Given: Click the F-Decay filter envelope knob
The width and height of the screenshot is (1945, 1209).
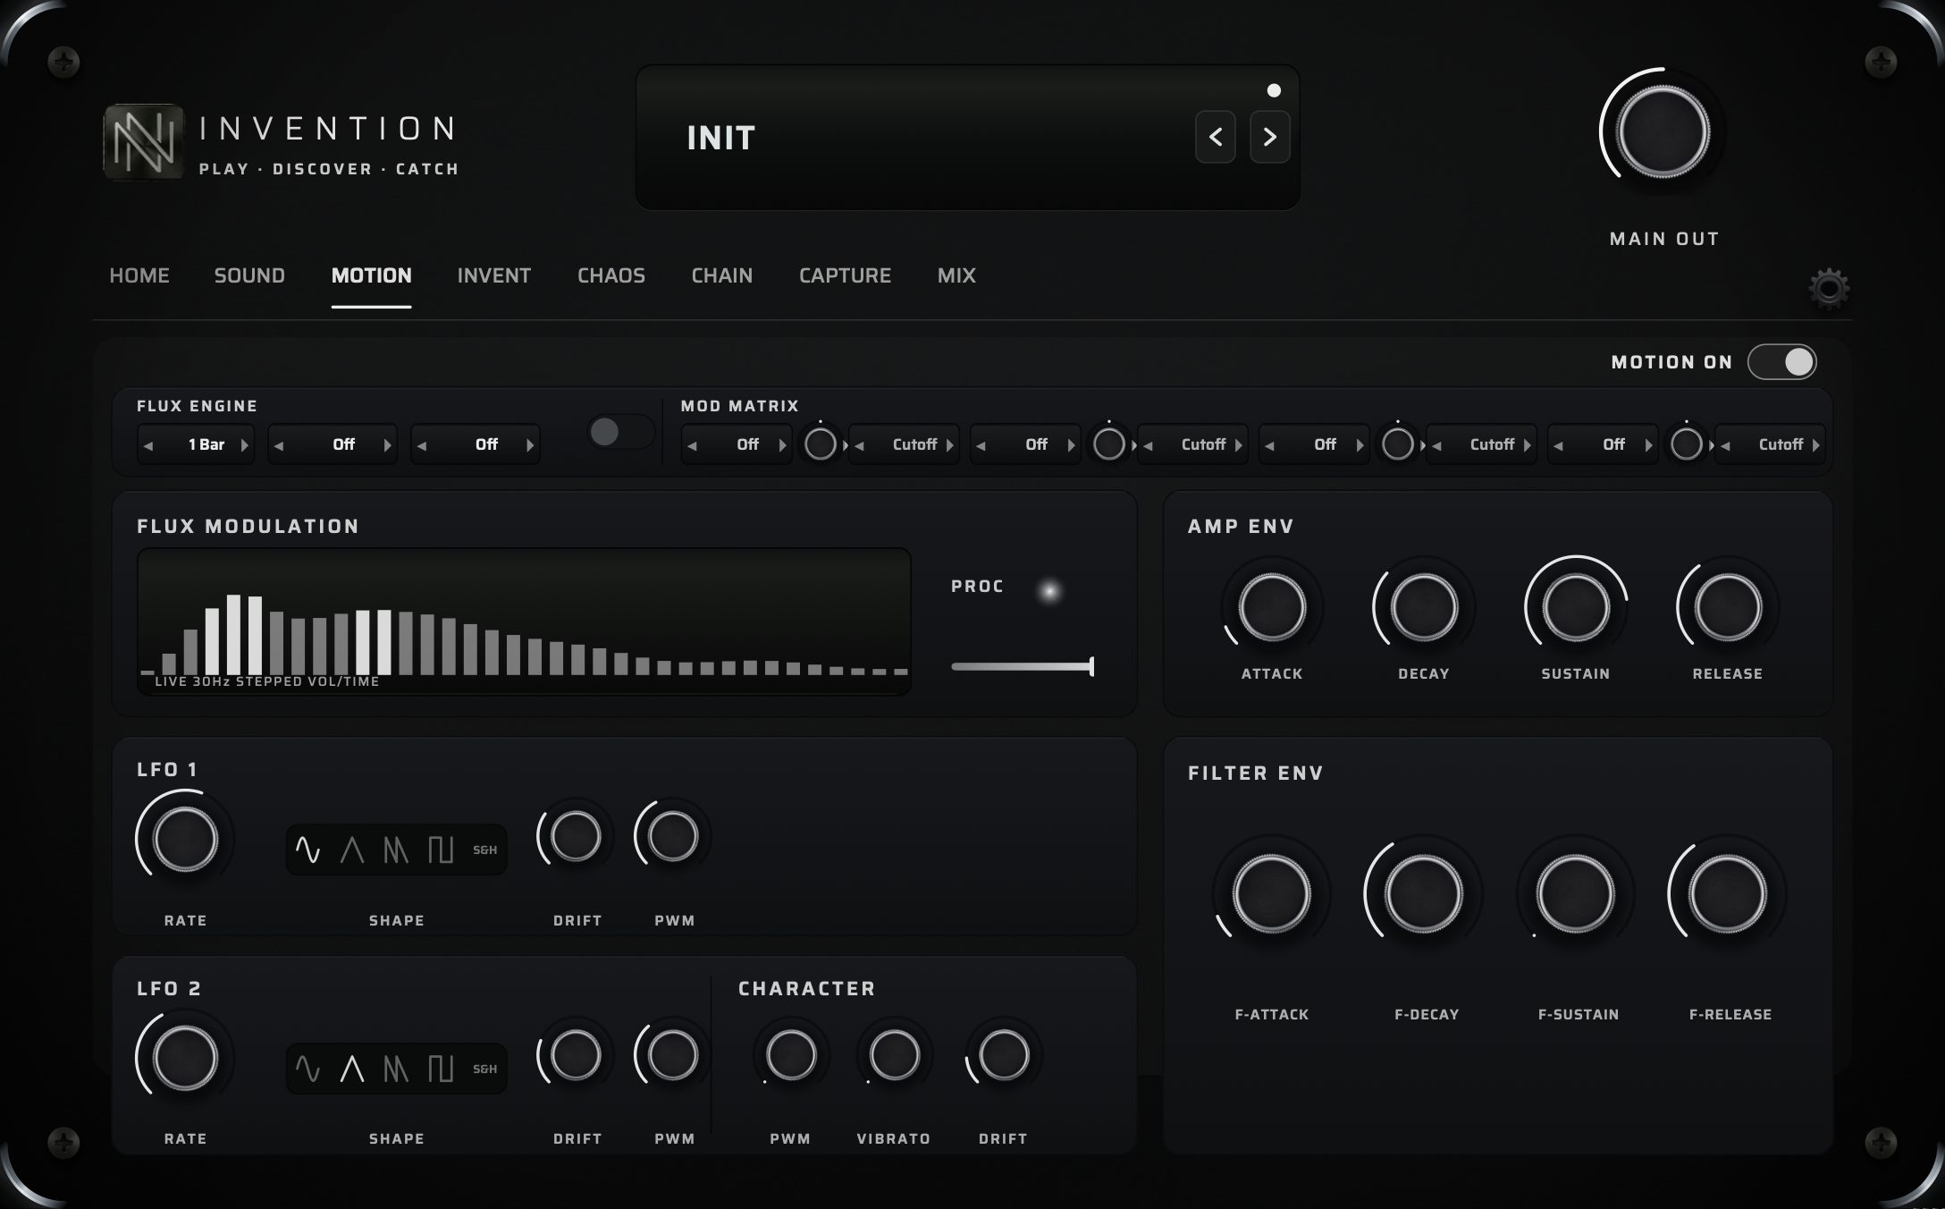Looking at the screenshot, I should click(1424, 894).
